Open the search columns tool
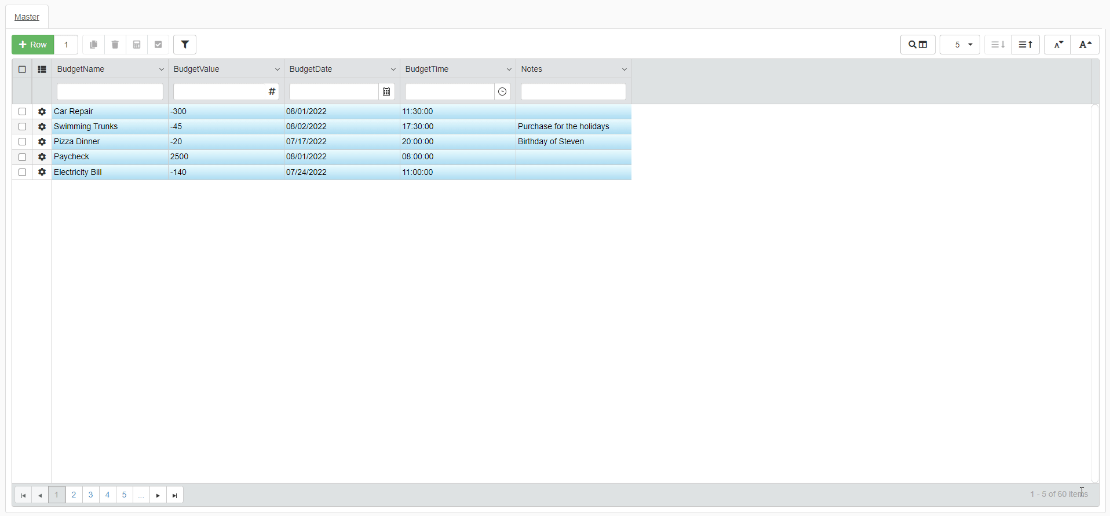The height and width of the screenshot is (516, 1110). coord(918,45)
